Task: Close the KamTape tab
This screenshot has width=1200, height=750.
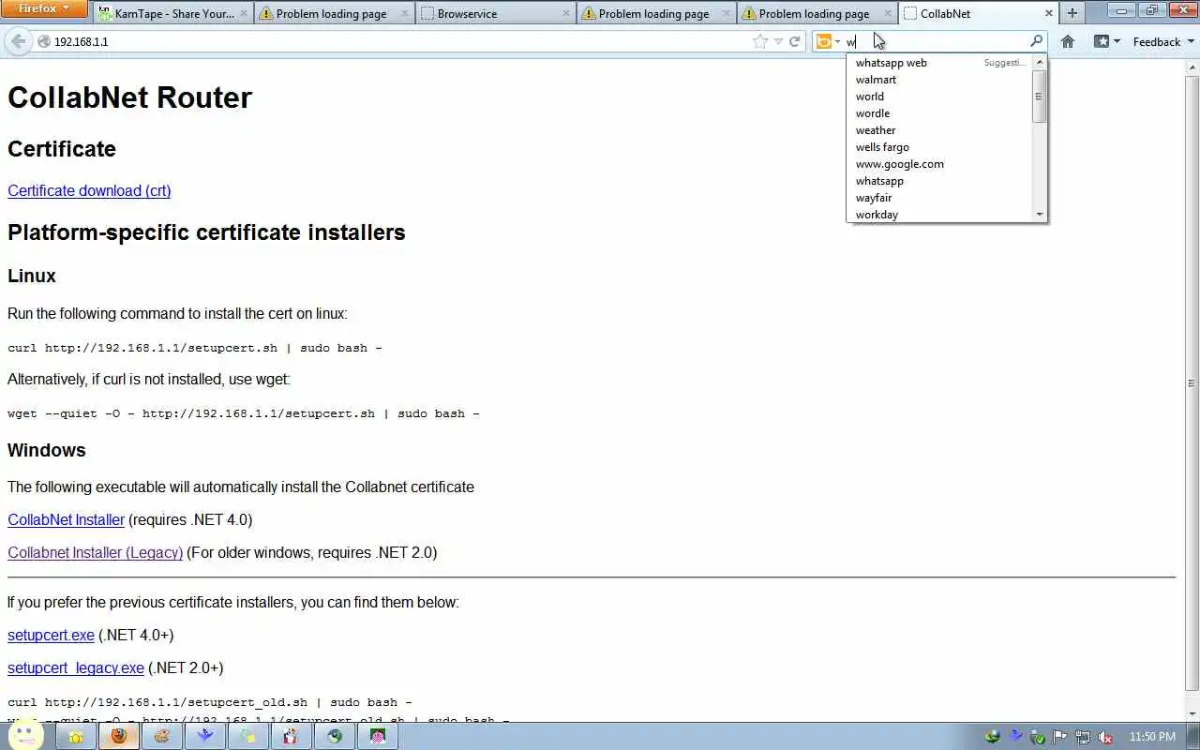Action: pyautogui.click(x=245, y=14)
